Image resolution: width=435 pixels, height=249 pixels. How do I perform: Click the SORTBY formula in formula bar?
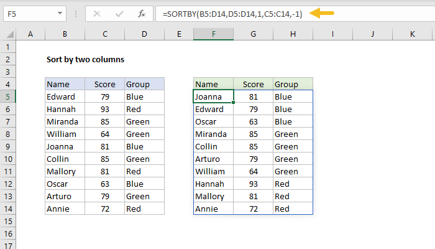tap(232, 14)
